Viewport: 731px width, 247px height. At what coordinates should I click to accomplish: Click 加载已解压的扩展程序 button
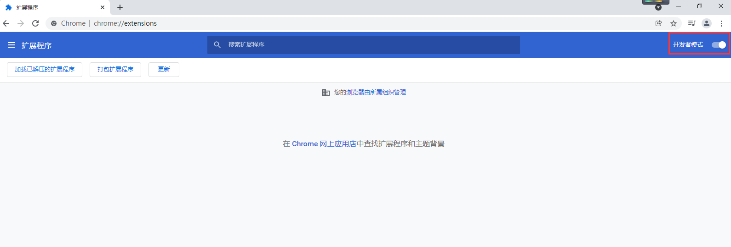coord(45,70)
